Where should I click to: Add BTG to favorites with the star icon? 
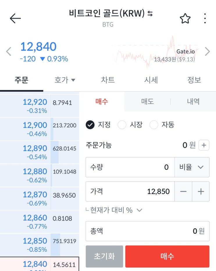point(185,19)
